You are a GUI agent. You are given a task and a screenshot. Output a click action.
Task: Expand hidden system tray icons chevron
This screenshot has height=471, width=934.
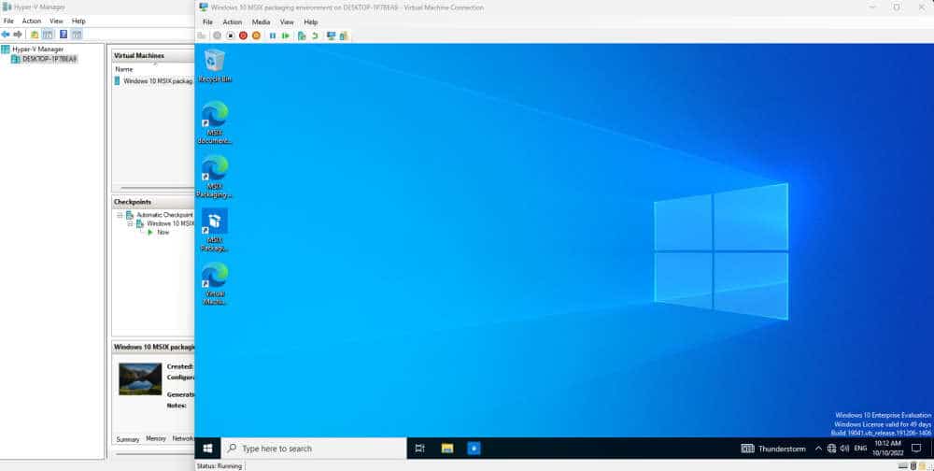818,449
